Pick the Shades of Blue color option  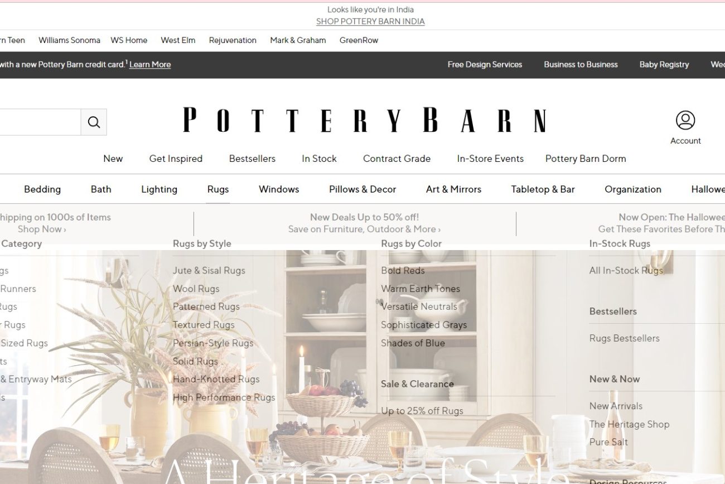(413, 343)
